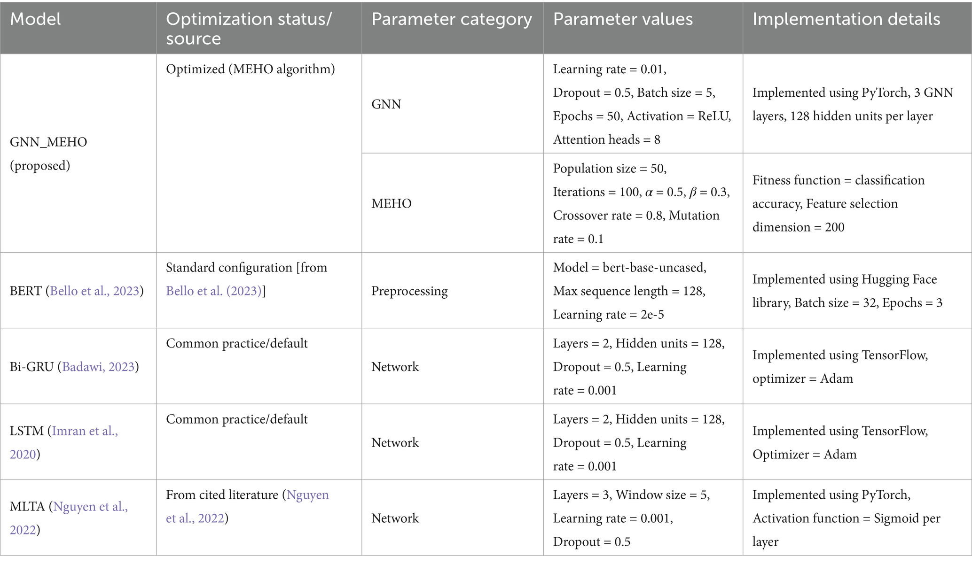
Task: Click the "Implementation details" column header
Action: (x=846, y=19)
